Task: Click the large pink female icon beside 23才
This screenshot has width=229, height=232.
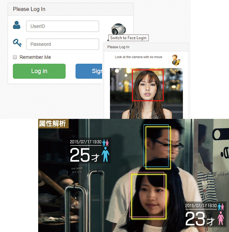Action: 221,218
